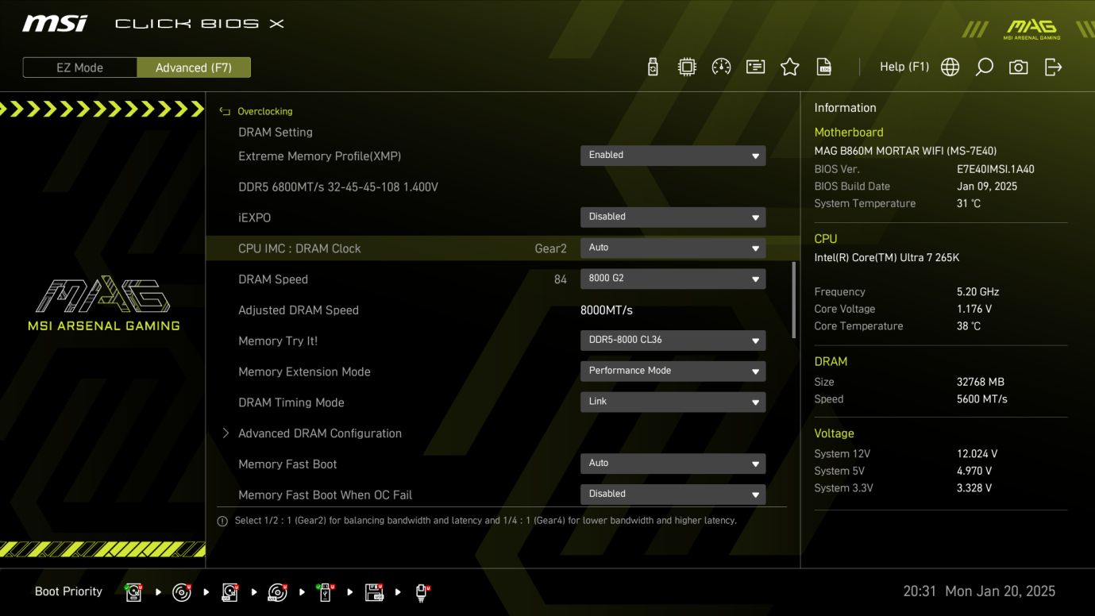Click Adjusted DRAM Speed 8000MT/s value
The image size is (1095, 616).
click(607, 310)
